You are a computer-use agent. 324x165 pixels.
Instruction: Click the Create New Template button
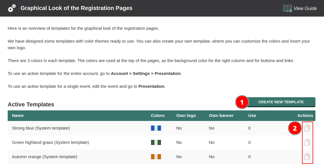pos(281,102)
